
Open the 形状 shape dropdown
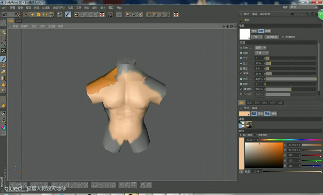point(260,48)
